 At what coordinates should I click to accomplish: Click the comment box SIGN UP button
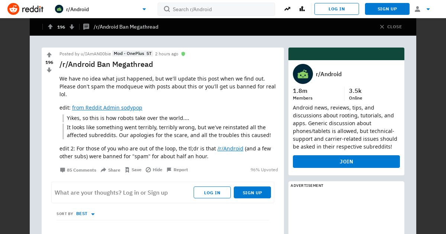(x=252, y=192)
